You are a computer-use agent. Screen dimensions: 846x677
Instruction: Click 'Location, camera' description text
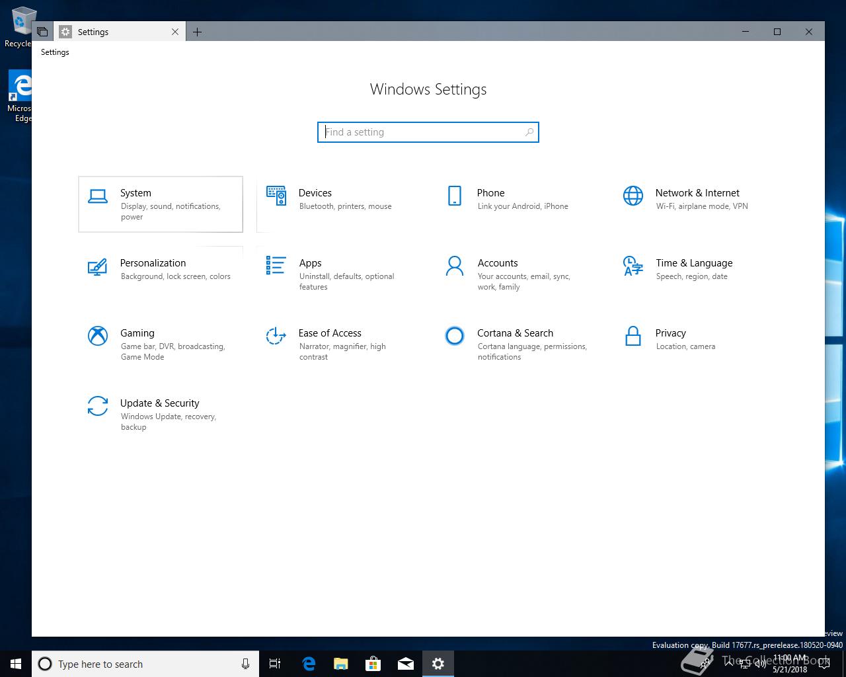pos(685,346)
